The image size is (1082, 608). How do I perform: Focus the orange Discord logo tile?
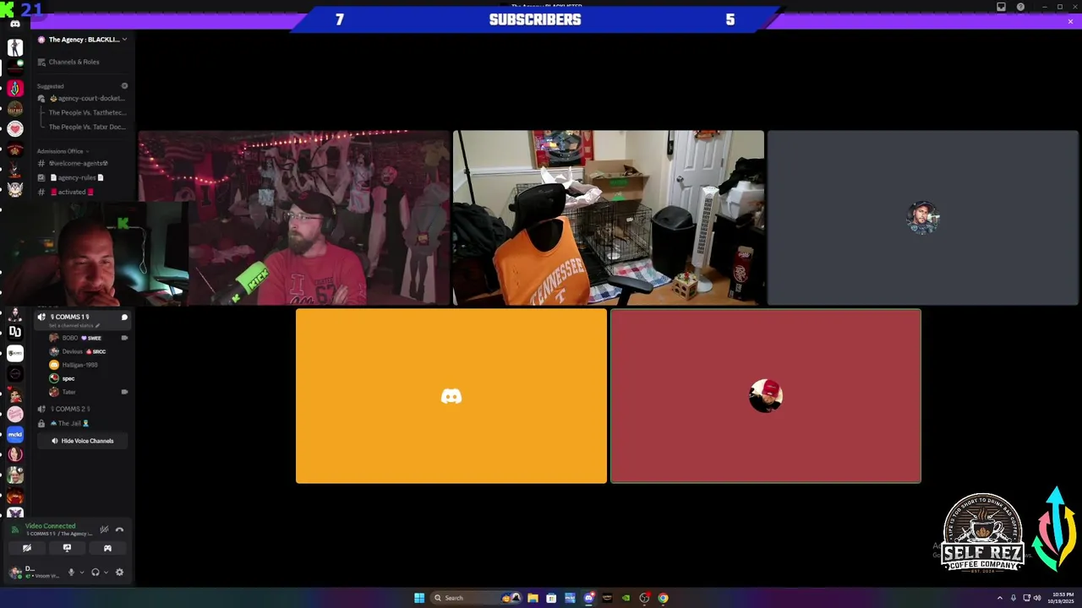(451, 396)
